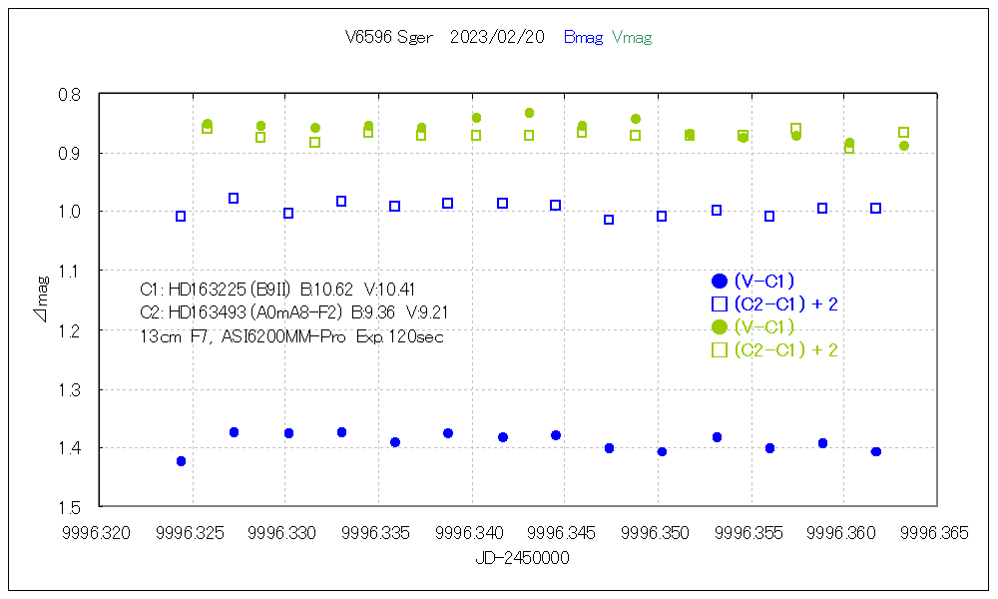998x599 pixels.
Task: Click the blue filled circle legend marker
Action: click(x=719, y=282)
